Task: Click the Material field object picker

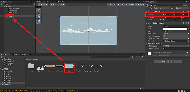Action: pyautogui.click(x=188, y=41)
